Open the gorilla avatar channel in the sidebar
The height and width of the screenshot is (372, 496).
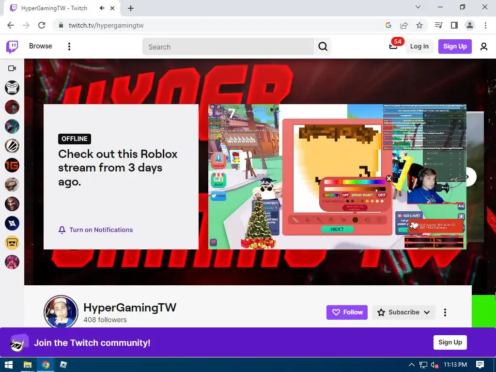[12, 88]
